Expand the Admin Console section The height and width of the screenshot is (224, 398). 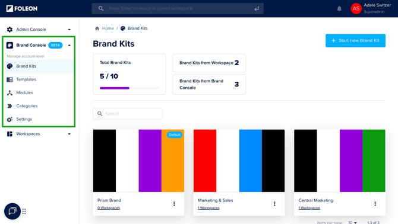coord(69,30)
